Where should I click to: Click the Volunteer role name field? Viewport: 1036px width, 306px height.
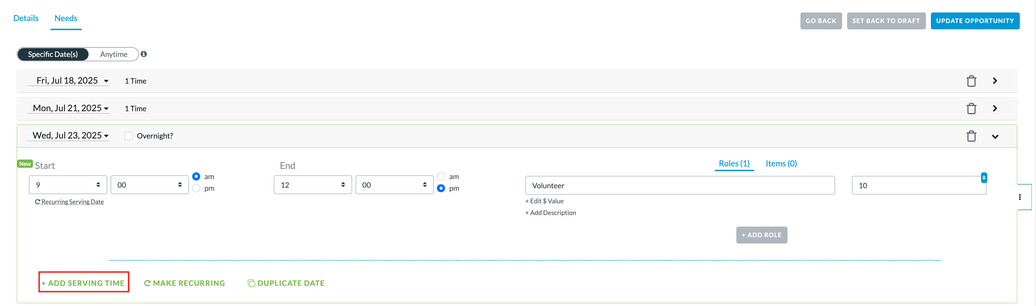(x=680, y=185)
